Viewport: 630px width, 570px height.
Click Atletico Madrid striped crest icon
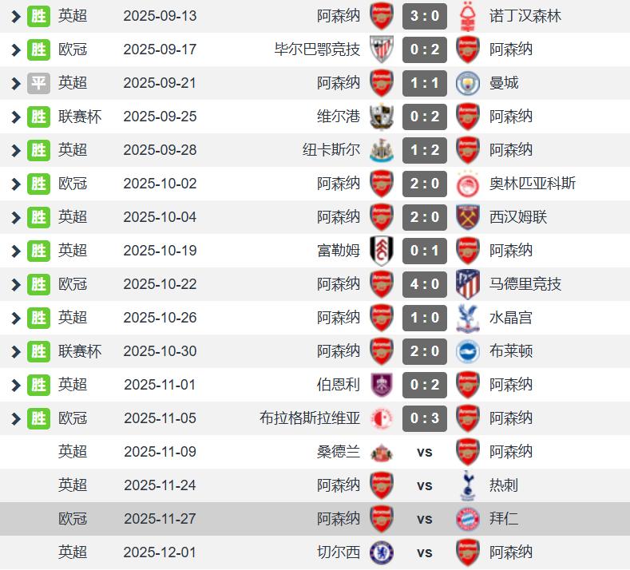tap(467, 284)
